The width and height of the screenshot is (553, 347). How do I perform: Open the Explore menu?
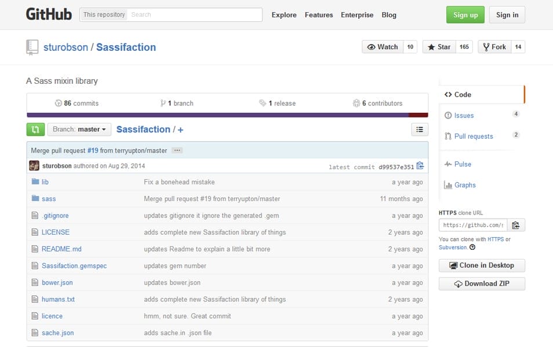[x=283, y=14]
